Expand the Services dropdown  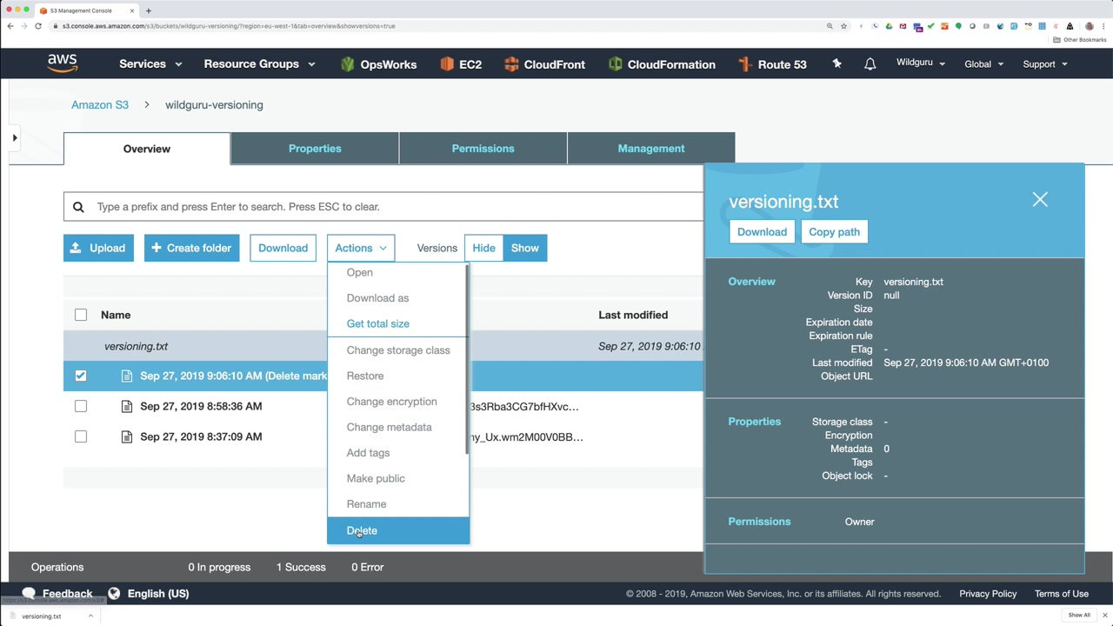(150, 63)
